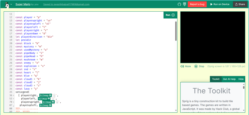Click the Share button
Viewport: 249px width, 115px height.
tap(240, 4)
